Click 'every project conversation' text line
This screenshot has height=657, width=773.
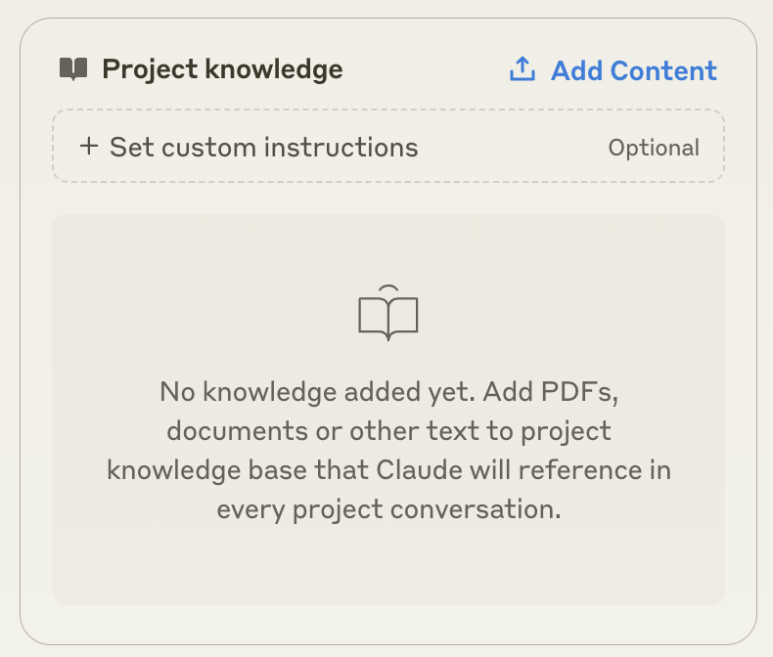point(389,509)
